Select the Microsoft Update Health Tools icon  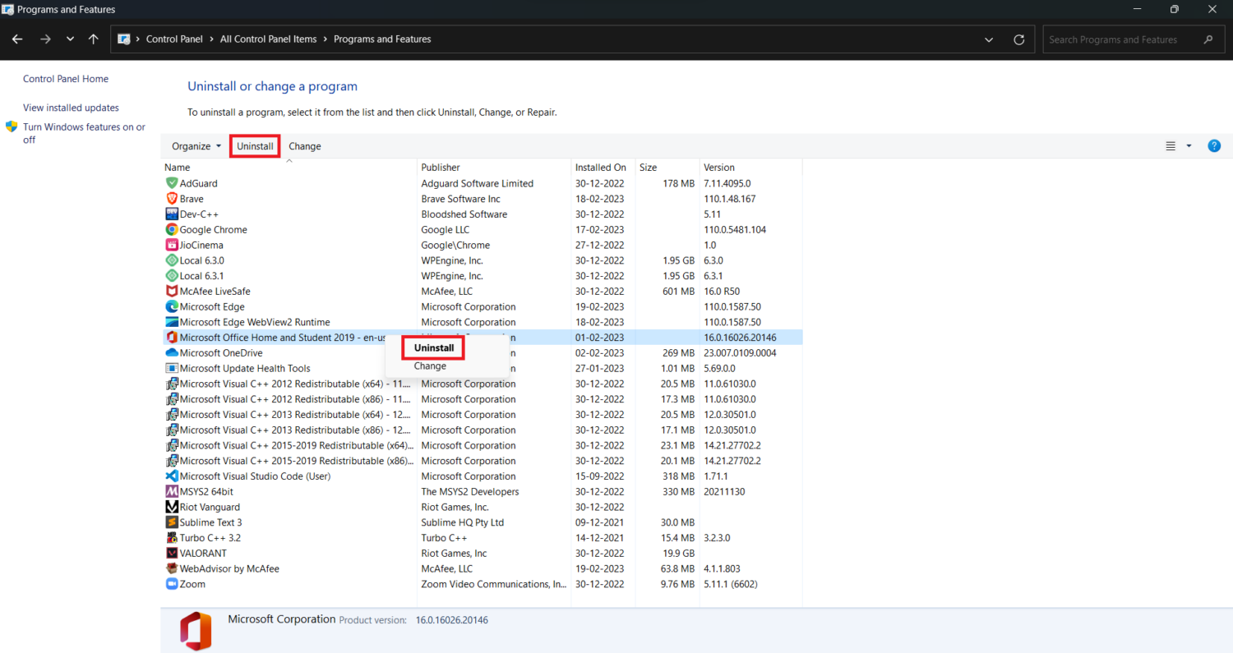click(x=172, y=368)
